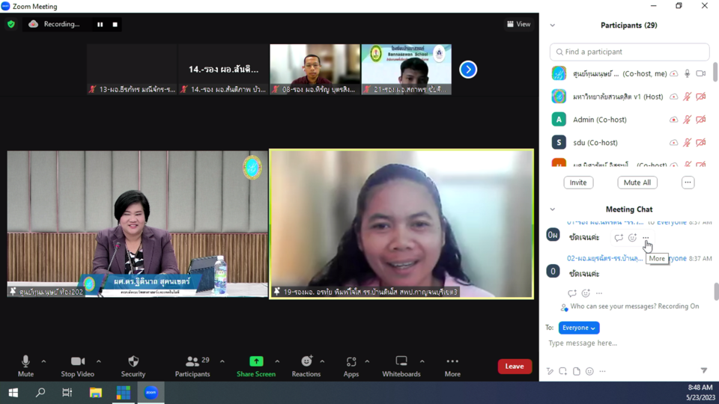Open the Everyone recipient dropdown
This screenshot has width=719, height=404.
pos(579,328)
